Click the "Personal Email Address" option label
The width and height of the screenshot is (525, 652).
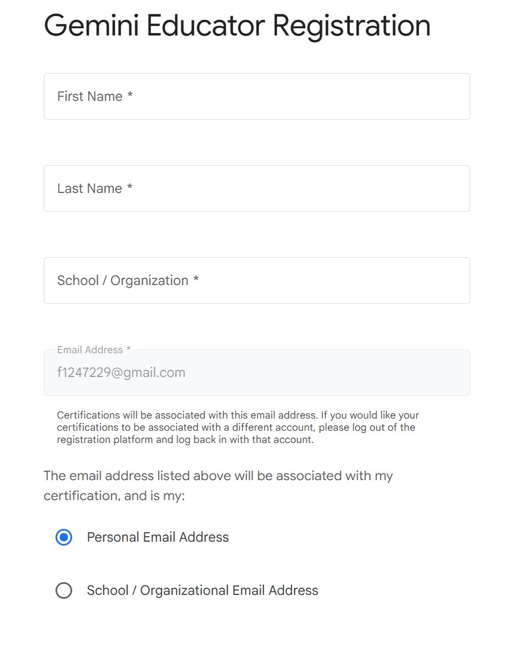(x=158, y=537)
